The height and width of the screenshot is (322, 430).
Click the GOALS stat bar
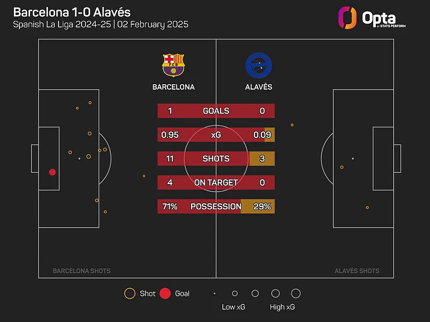pyautogui.click(x=216, y=111)
